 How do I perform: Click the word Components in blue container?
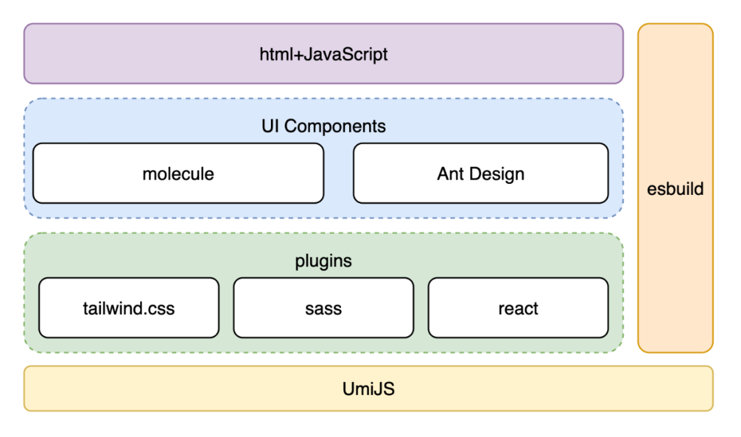tap(335, 126)
